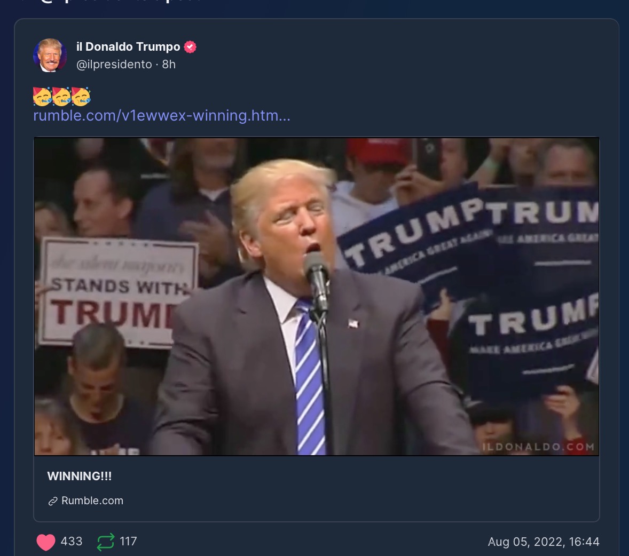The image size is (629, 556).
Task: Open the @ilpresidento handle
Action: coord(114,64)
